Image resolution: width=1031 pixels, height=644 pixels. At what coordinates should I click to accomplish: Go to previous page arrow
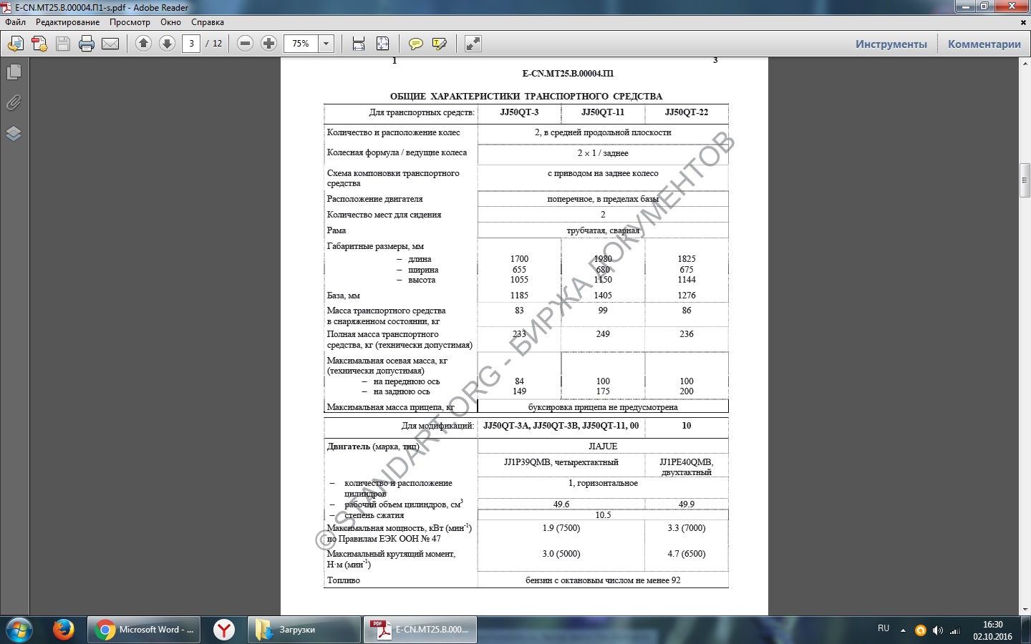[143, 44]
